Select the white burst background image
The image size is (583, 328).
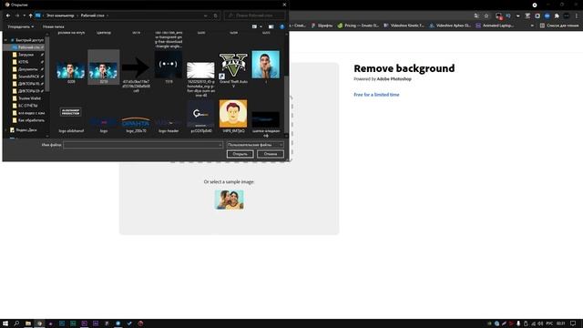pos(200,71)
